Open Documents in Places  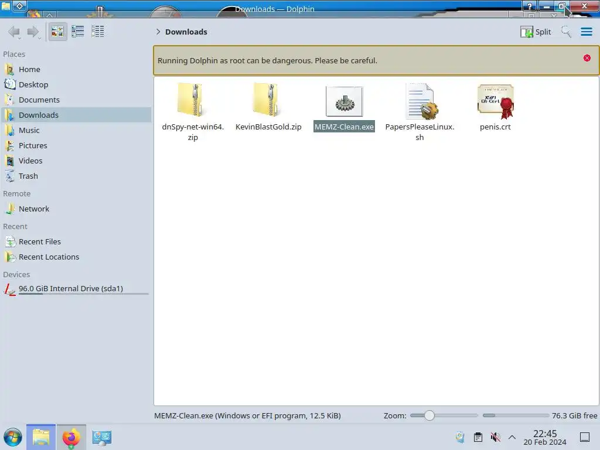click(76, 100)
